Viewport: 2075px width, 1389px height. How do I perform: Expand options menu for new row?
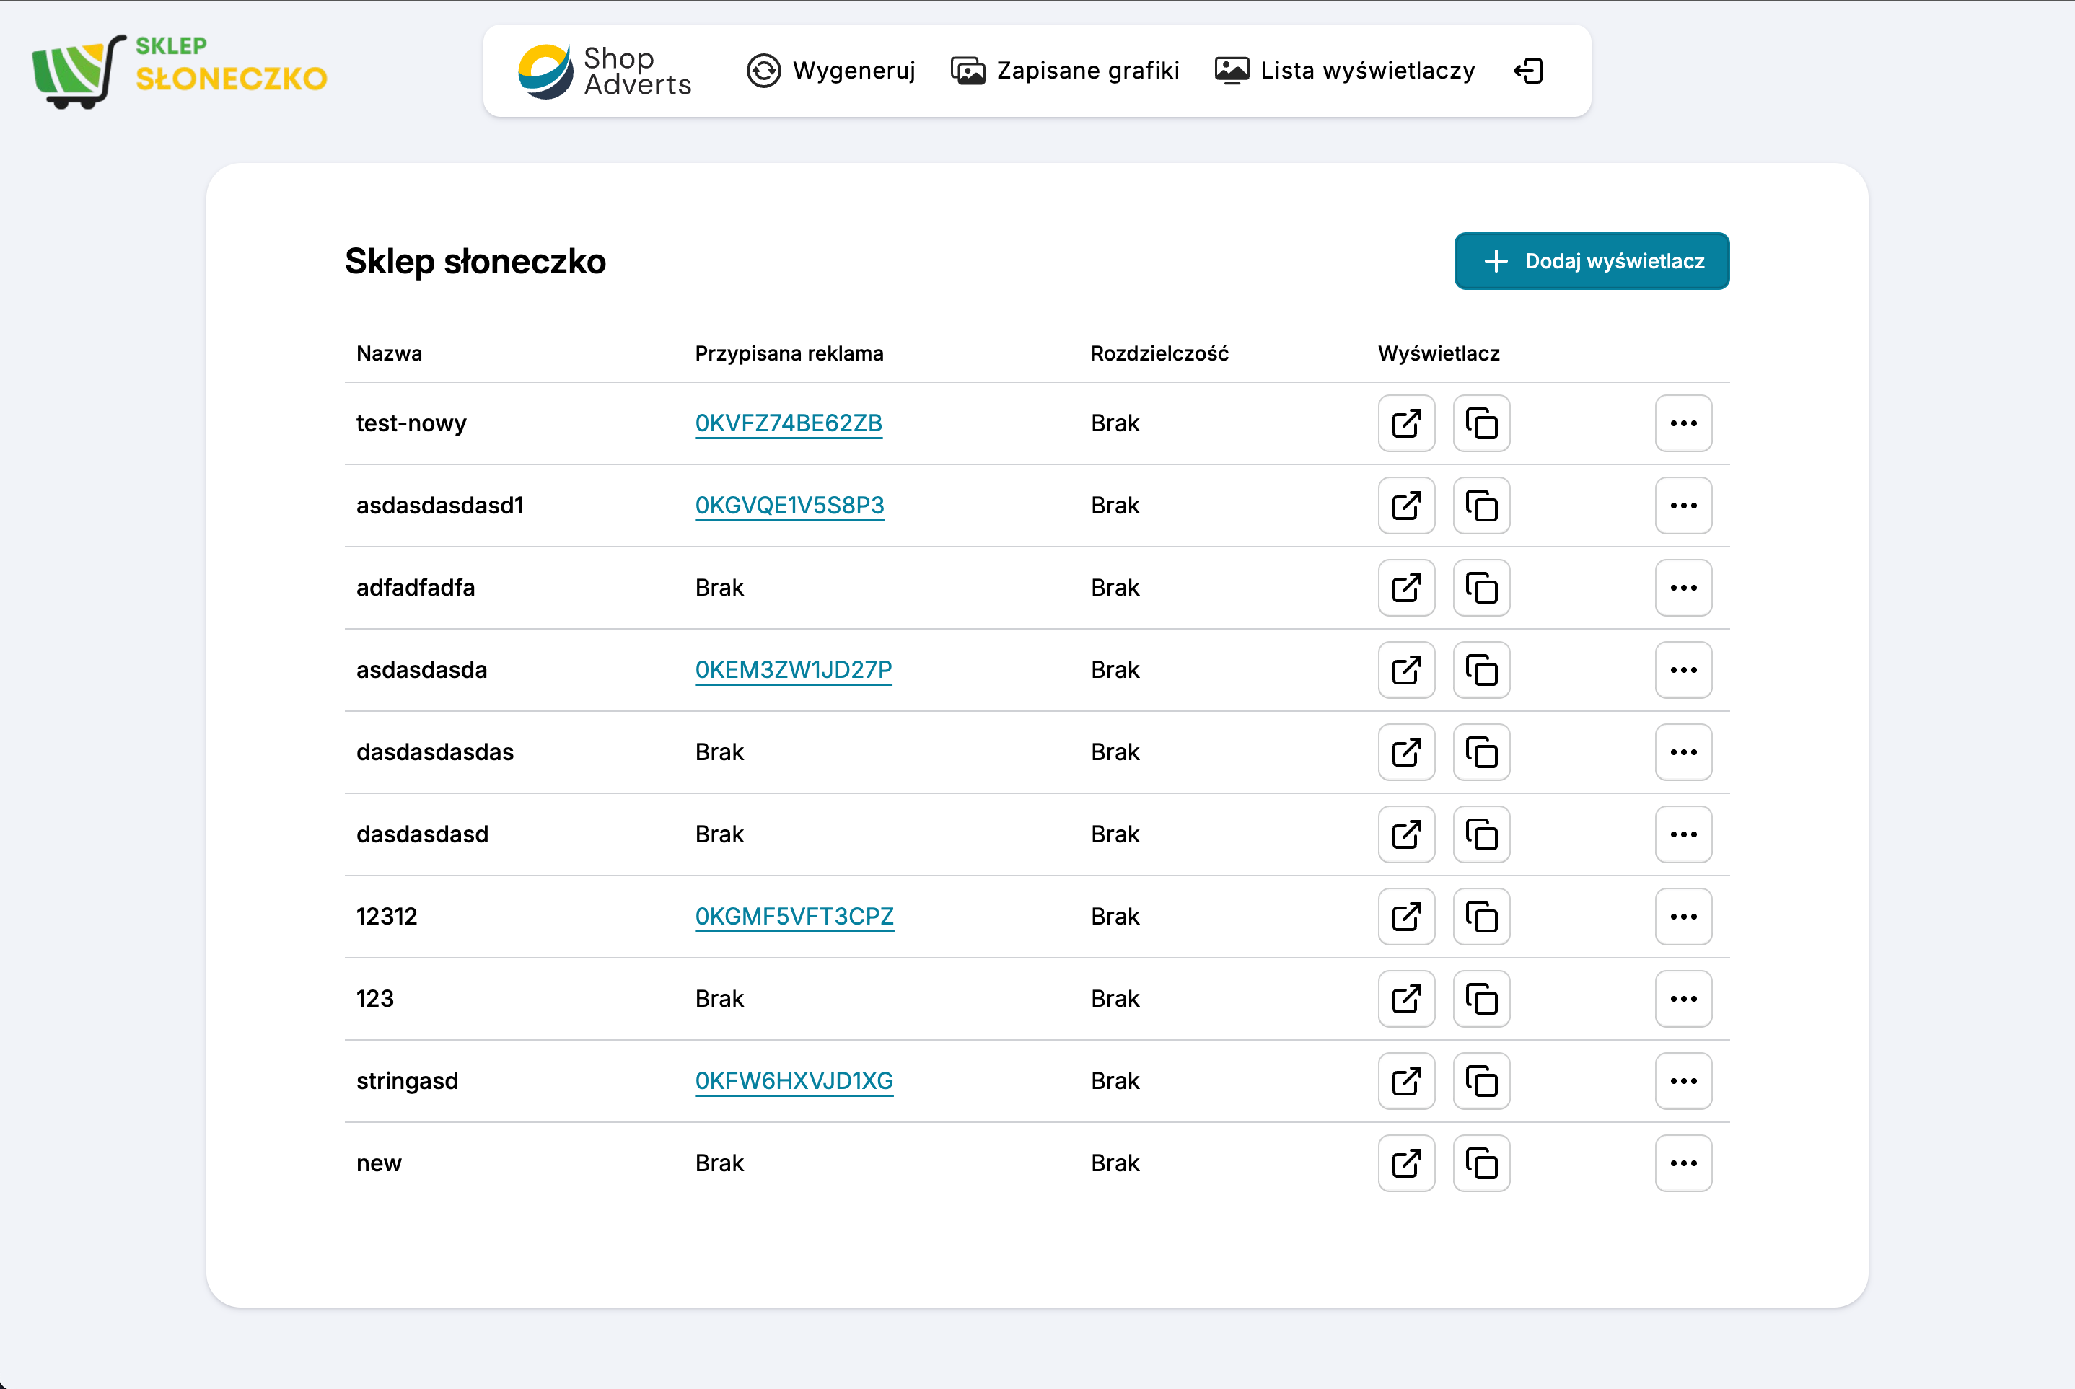coord(1683,1163)
